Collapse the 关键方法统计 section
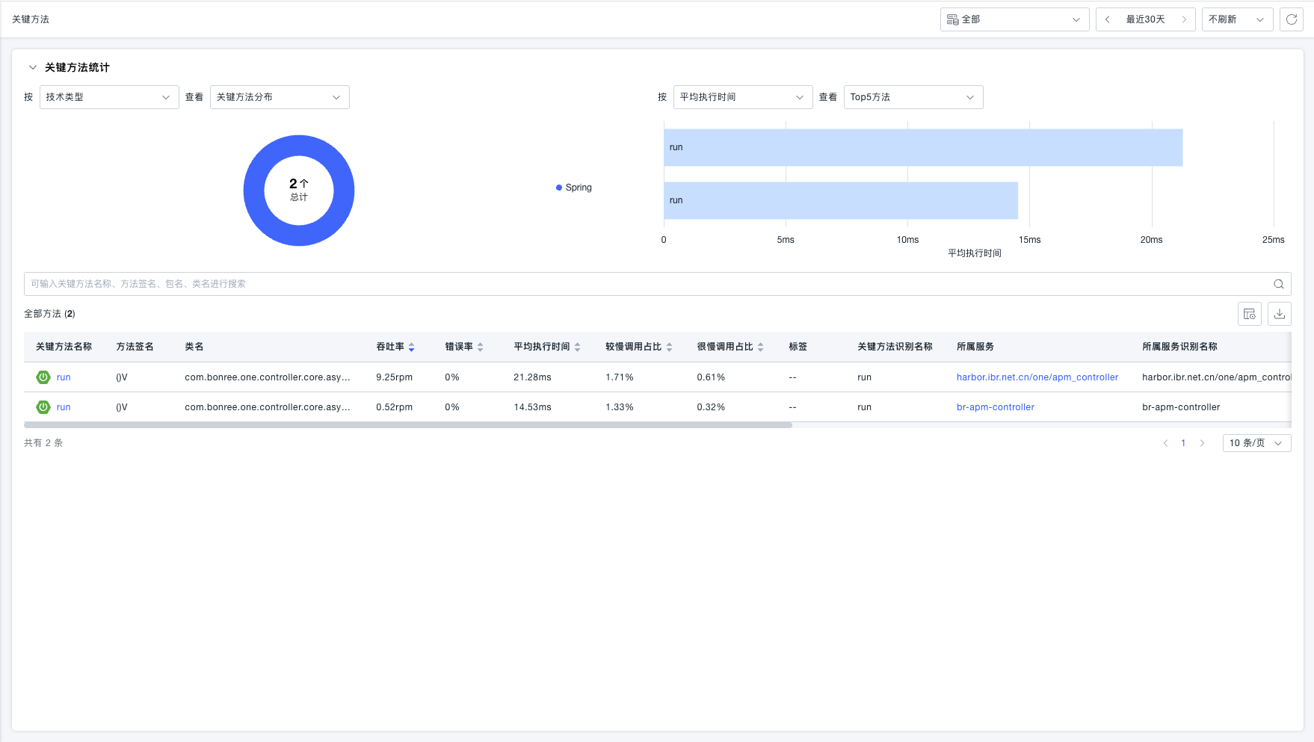1314x742 pixels. [33, 67]
